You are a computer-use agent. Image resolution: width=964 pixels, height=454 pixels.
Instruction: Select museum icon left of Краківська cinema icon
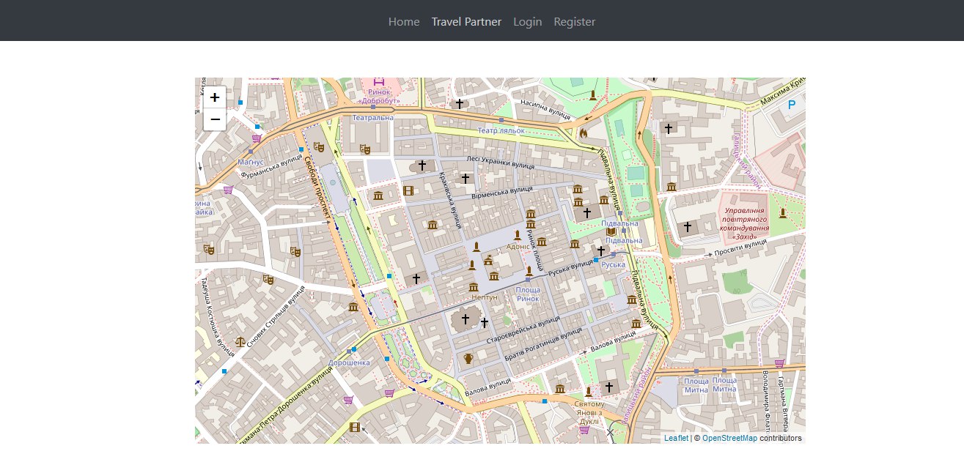[378, 195]
